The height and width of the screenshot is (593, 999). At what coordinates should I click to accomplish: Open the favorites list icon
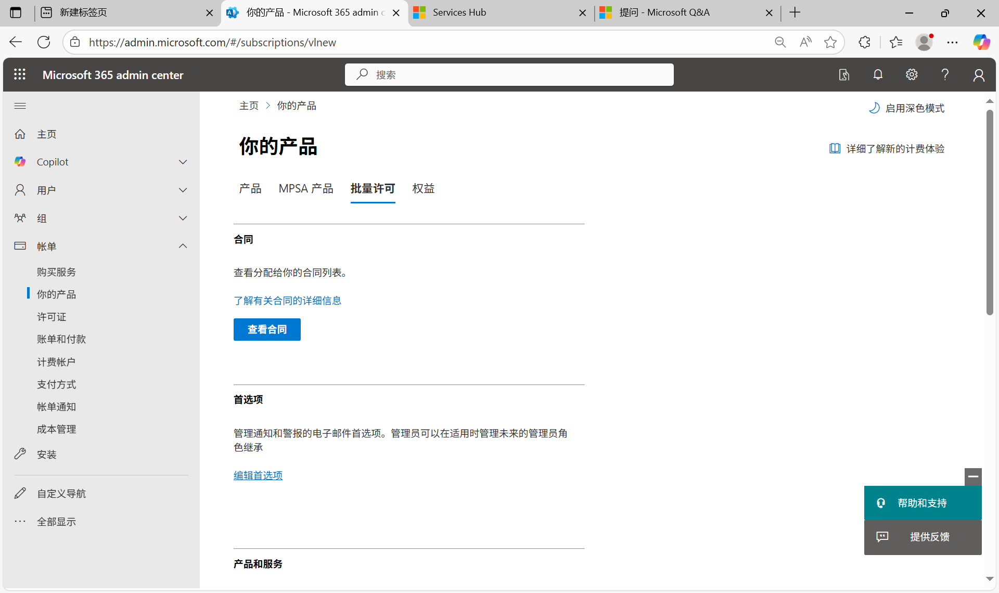click(x=896, y=42)
